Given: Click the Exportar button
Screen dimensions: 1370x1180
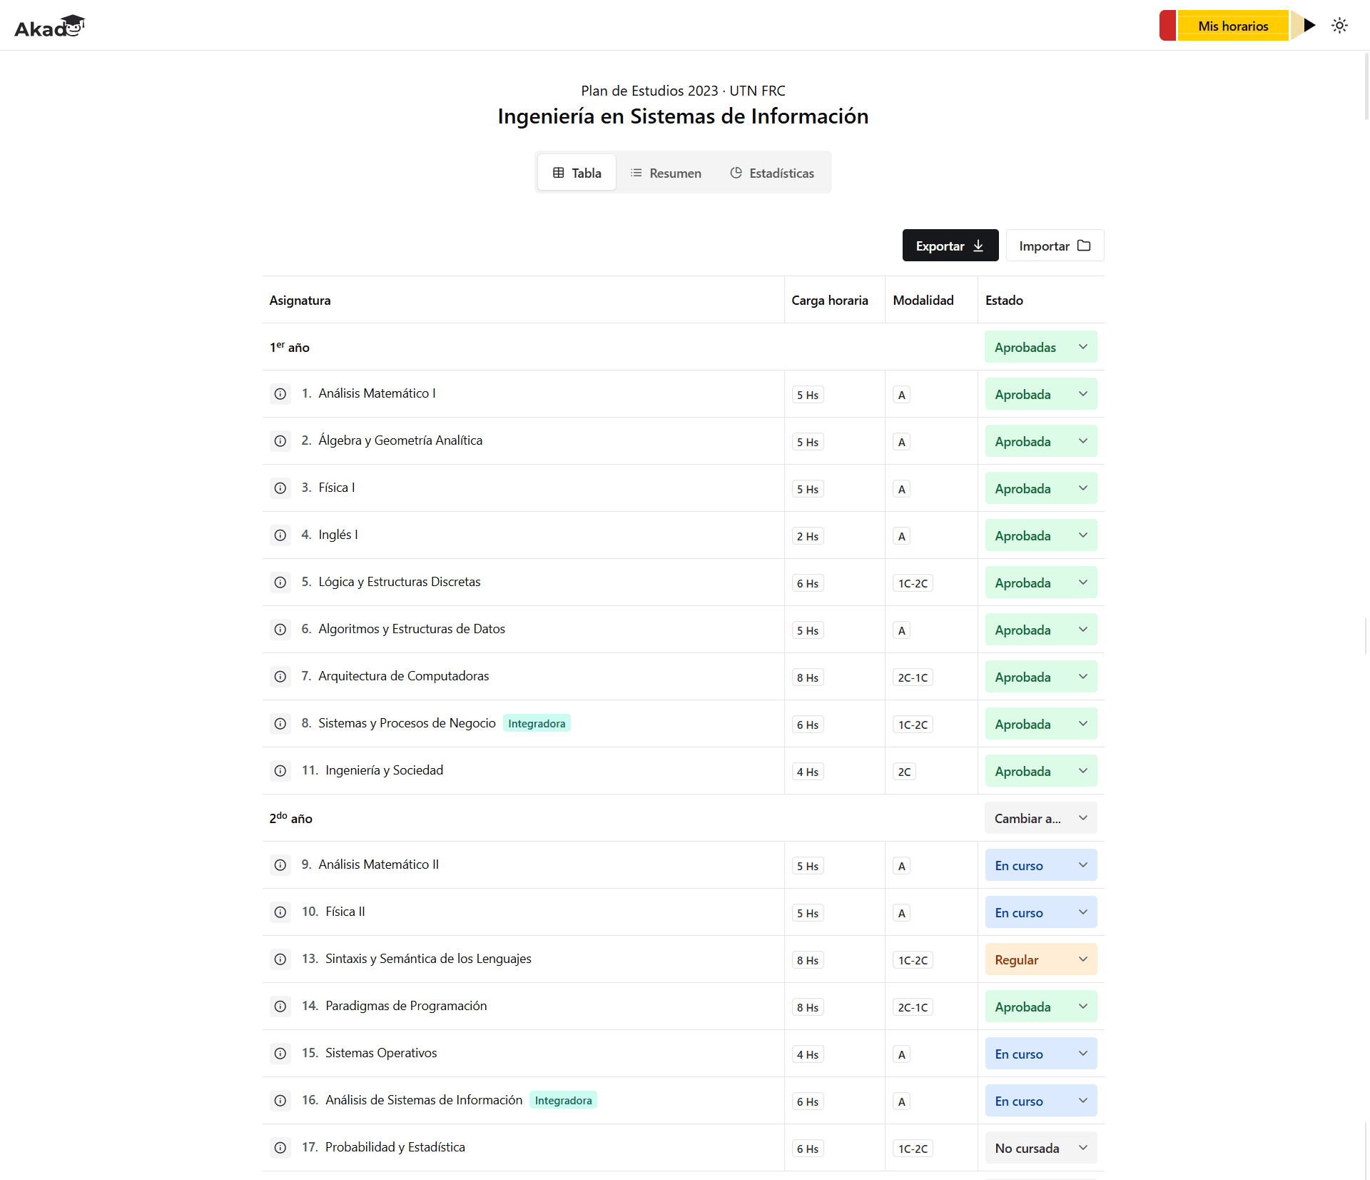Looking at the screenshot, I should (950, 246).
